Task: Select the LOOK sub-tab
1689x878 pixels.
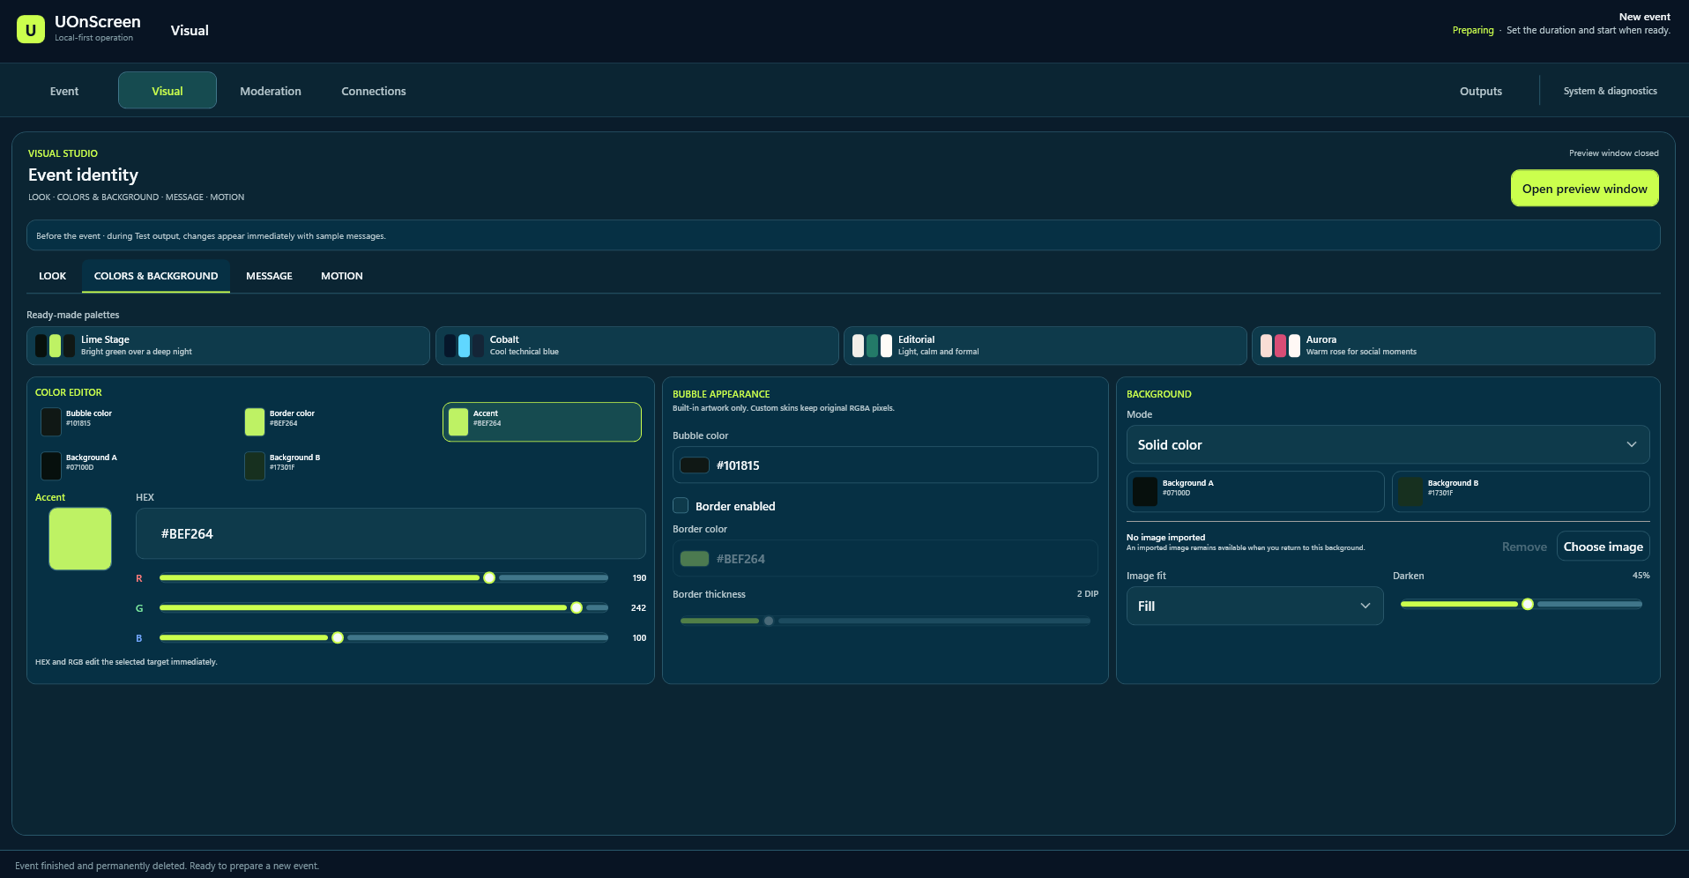Action: click(53, 276)
